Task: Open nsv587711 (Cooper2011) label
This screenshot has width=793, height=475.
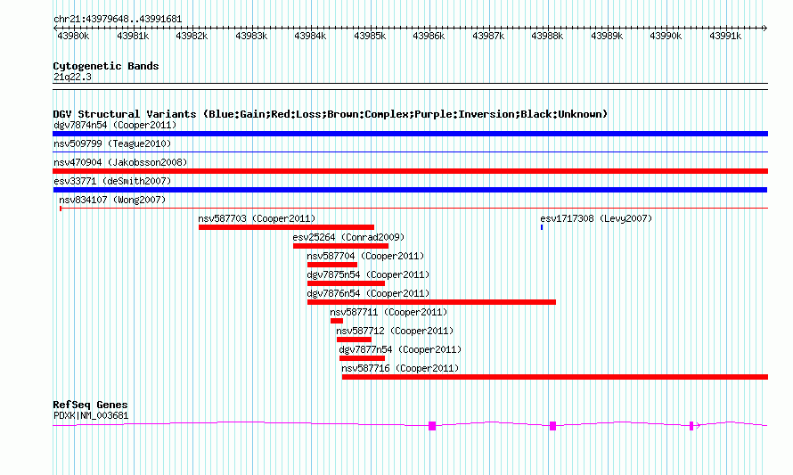Action: 388,312
